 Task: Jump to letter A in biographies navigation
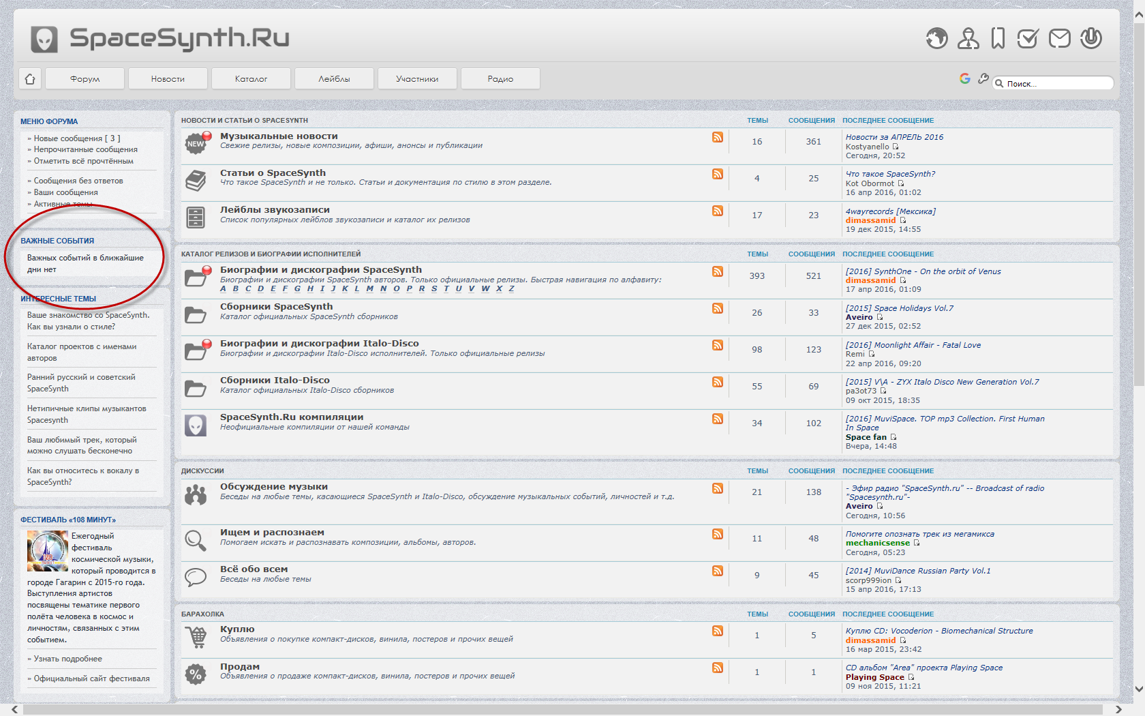(223, 288)
